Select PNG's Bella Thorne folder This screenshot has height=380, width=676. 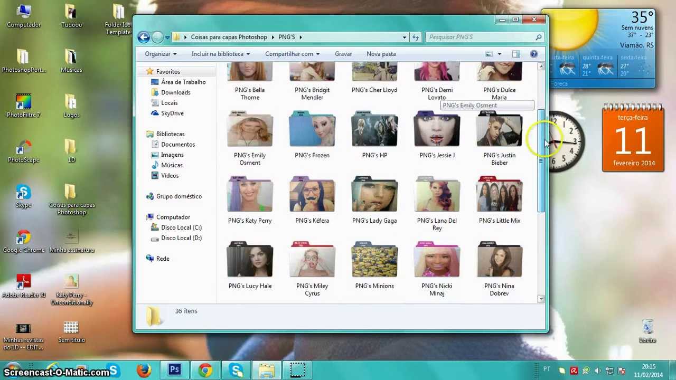coord(250,81)
